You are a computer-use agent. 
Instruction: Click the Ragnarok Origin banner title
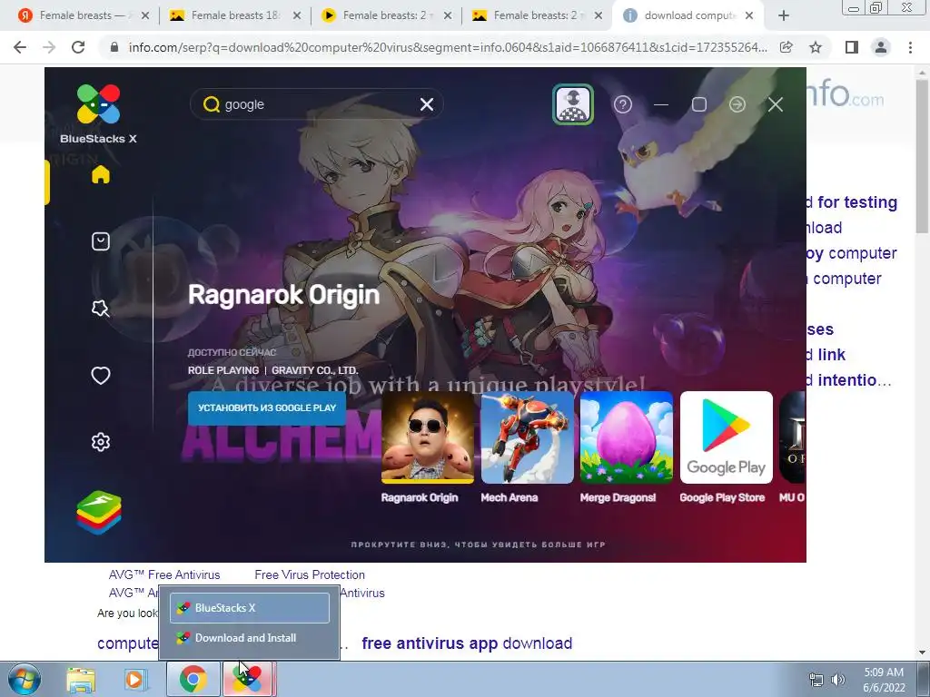[x=283, y=295]
